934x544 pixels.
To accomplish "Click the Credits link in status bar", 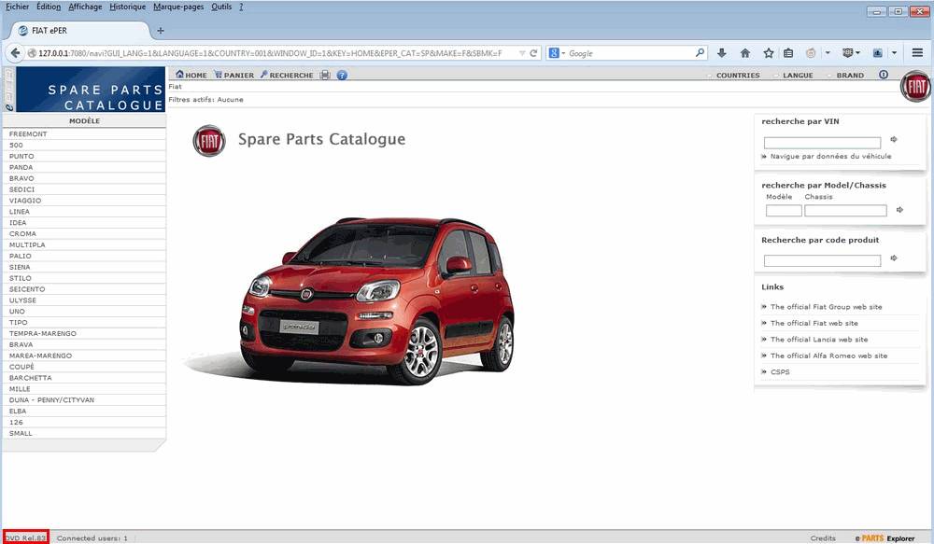I will point(823,538).
